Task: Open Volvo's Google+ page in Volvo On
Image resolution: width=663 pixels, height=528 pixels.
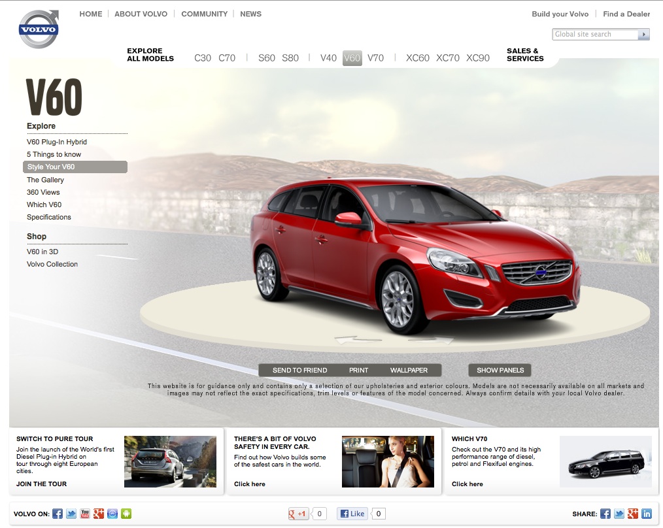Action: click(99, 514)
